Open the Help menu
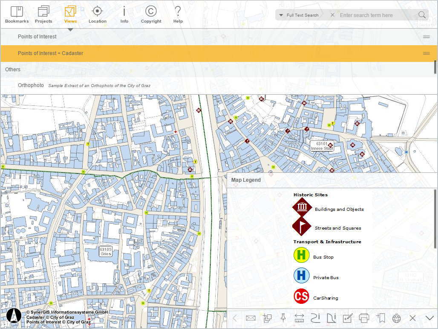438x329 pixels. point(178,15)
